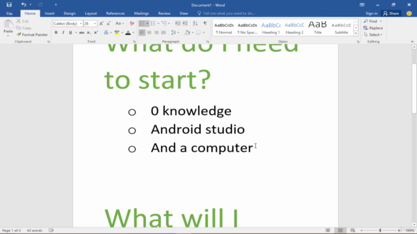417x234 pixels.
Task: Adjust the zoom slider handle
Action: [x=380, y=230]
